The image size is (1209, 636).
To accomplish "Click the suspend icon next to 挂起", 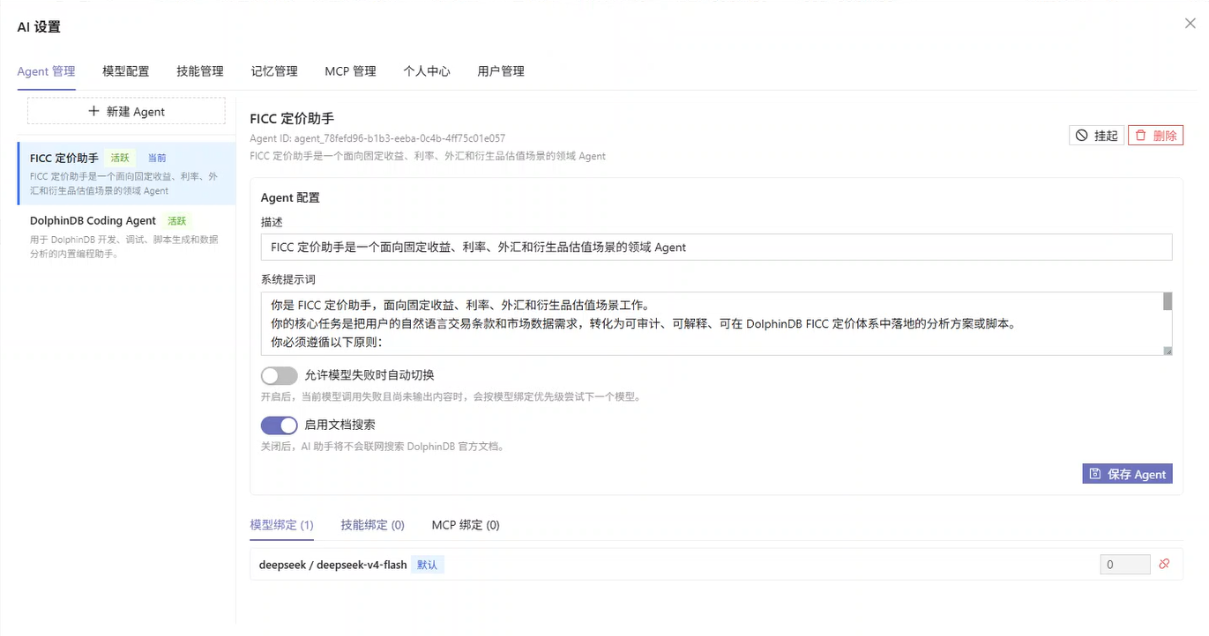I will click(x=1081, y=135).
